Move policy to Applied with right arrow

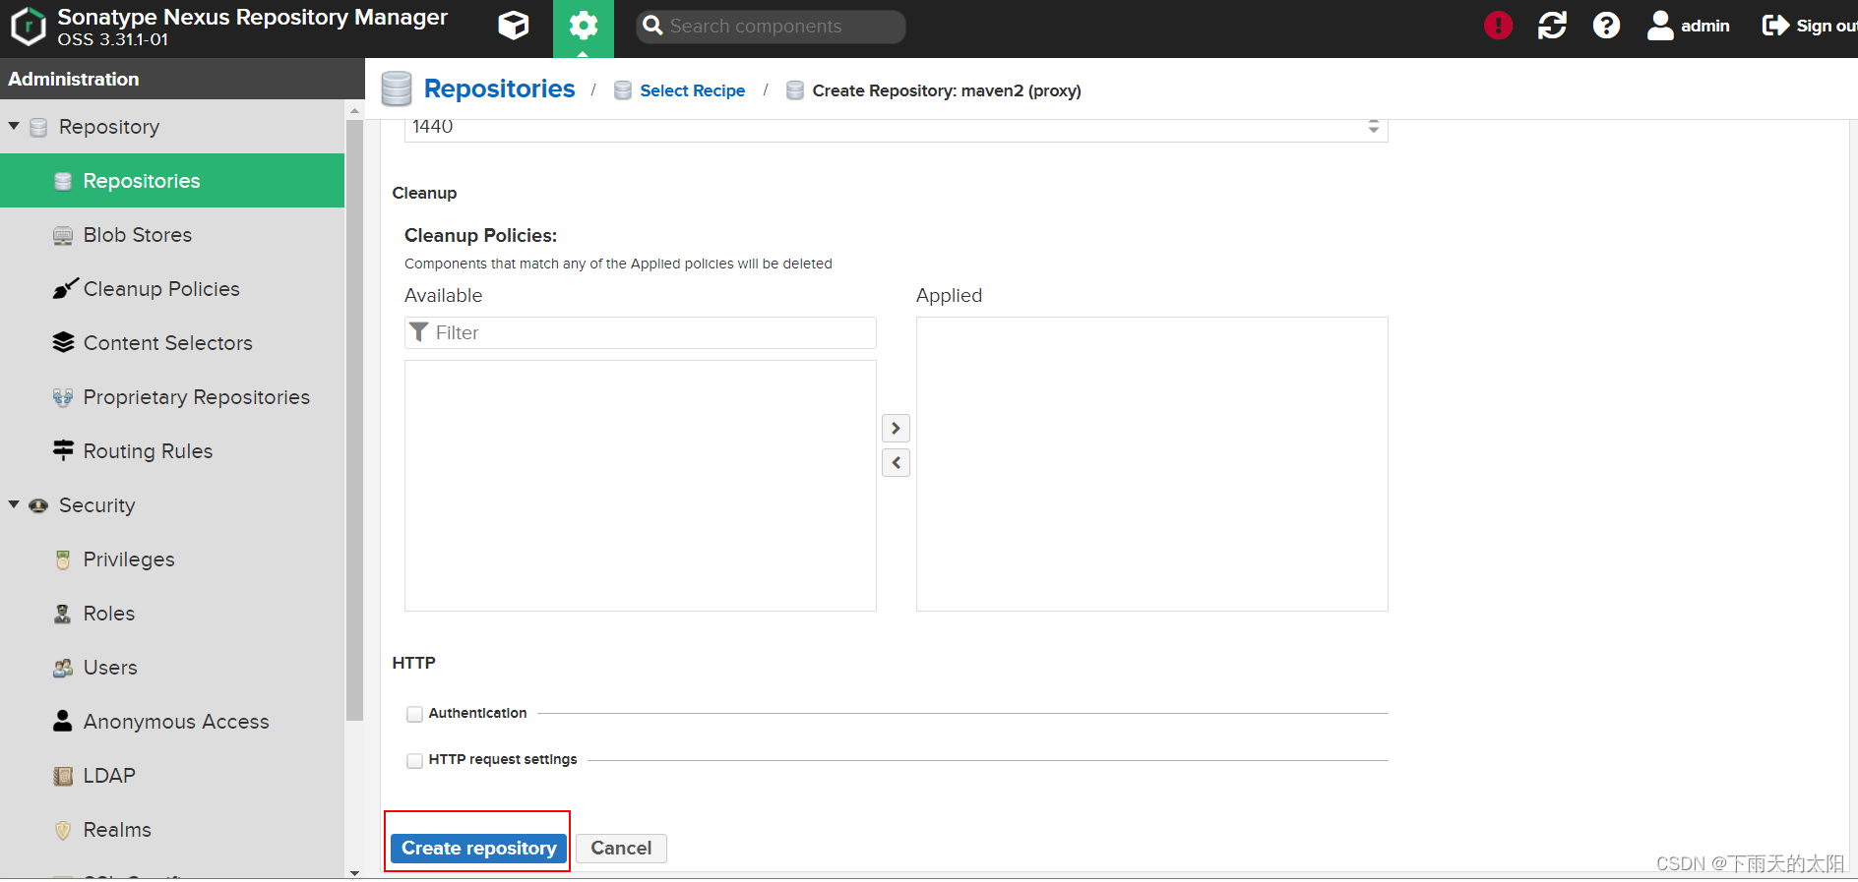896,428
